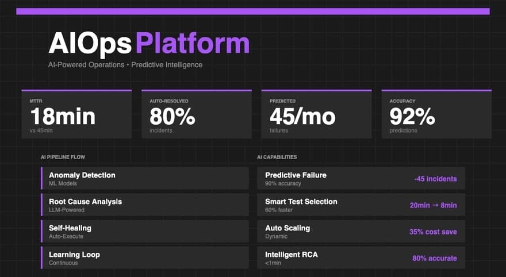Screen dimensions: 506x277
Task: Click the Self-Healing pipeline step
Action: (x=145, y=231)
